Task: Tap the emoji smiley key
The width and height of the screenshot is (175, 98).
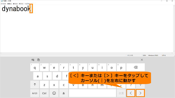Action: 54,93
